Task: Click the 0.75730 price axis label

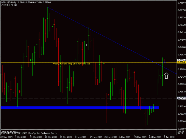Action: point(182,17)
